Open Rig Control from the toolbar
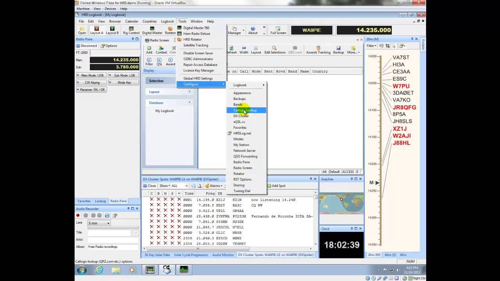The width and height of the screenshot is (500, 281). (x=131, y=30)
